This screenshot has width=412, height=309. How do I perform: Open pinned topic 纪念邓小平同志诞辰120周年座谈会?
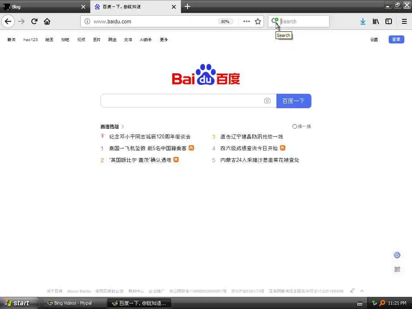[150, 137]
